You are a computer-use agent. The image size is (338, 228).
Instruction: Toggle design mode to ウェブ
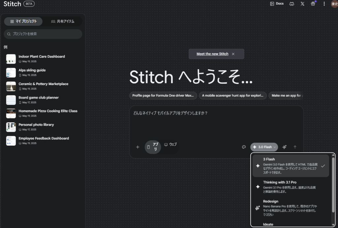click(170, 145)
